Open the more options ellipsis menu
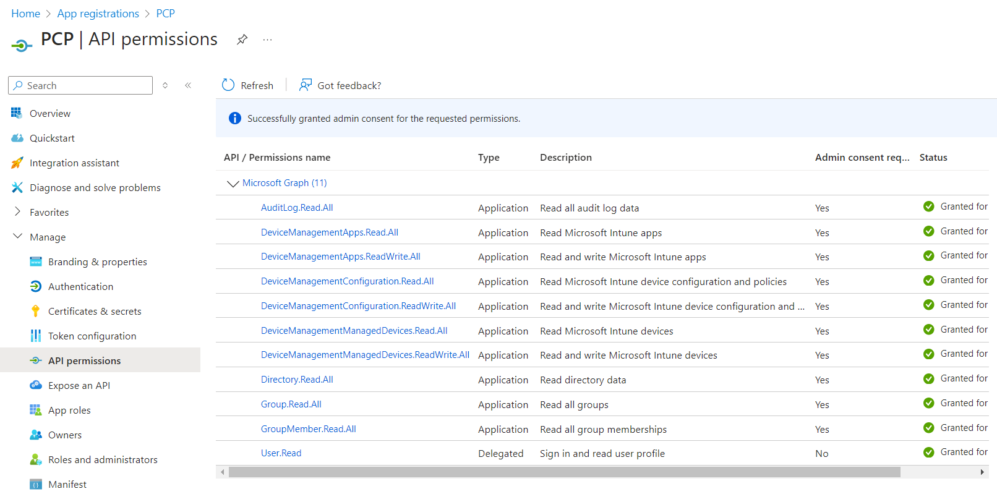 [x=267, y=40]
